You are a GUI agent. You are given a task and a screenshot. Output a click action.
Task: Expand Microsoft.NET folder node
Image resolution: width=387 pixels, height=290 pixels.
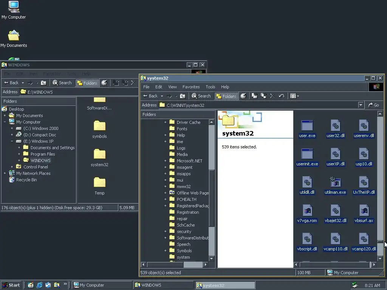pyautogui.click(x=165, y=160)
